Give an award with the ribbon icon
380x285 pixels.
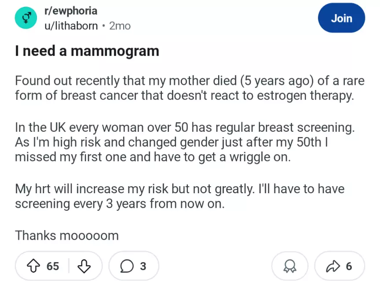(289, 266)
